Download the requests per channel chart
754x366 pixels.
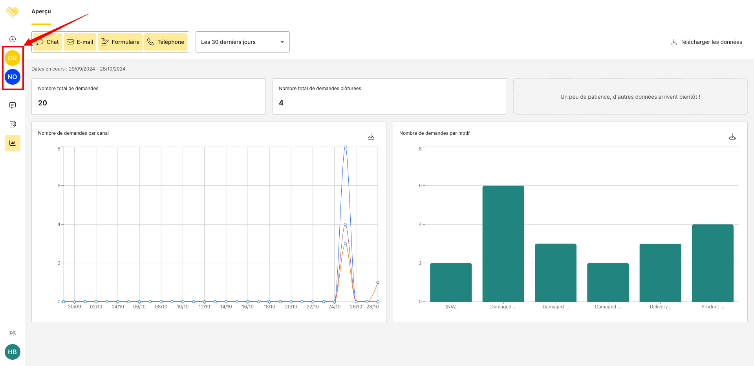[371, 137]
